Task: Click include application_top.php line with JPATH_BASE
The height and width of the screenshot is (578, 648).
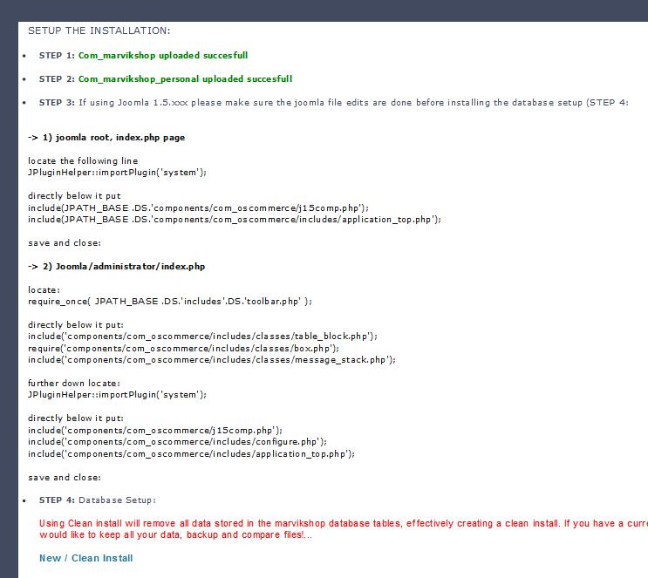Action: 235,220
